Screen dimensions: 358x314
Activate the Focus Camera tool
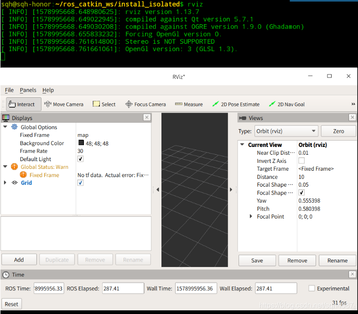click(x=145, y=104)
